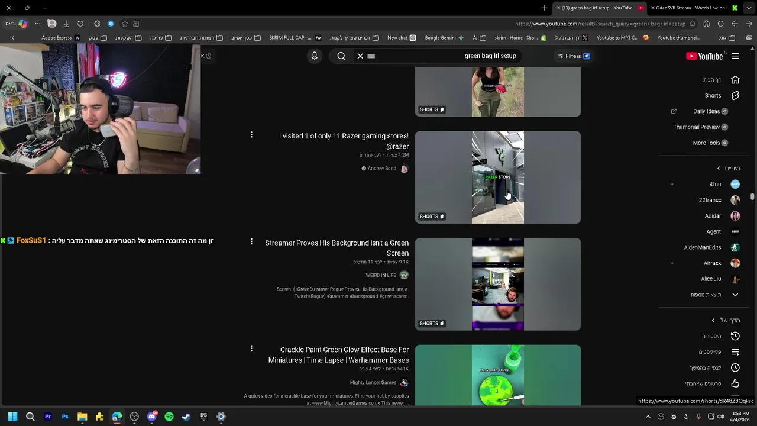Bookmark this page with the star icon
The image size is (757, 426).
click(x=125, y=24)
